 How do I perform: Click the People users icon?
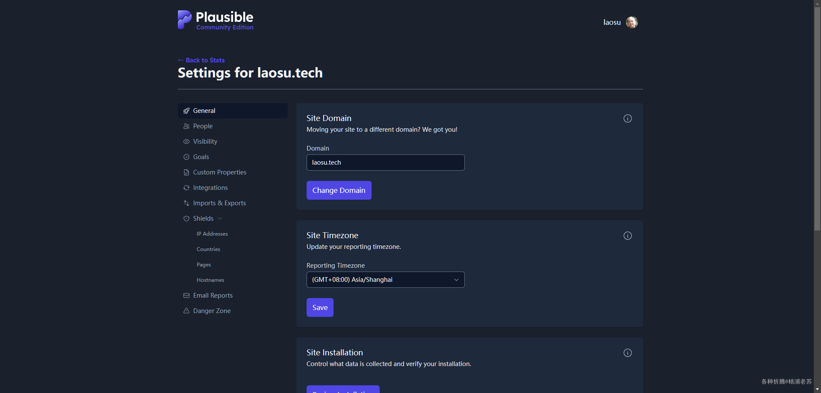[186, 126]
